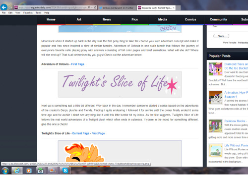Select the Equestria Daily Tumblr Spotlight tab
Viewport: 248px width, 186px height.
click(156, 8)
